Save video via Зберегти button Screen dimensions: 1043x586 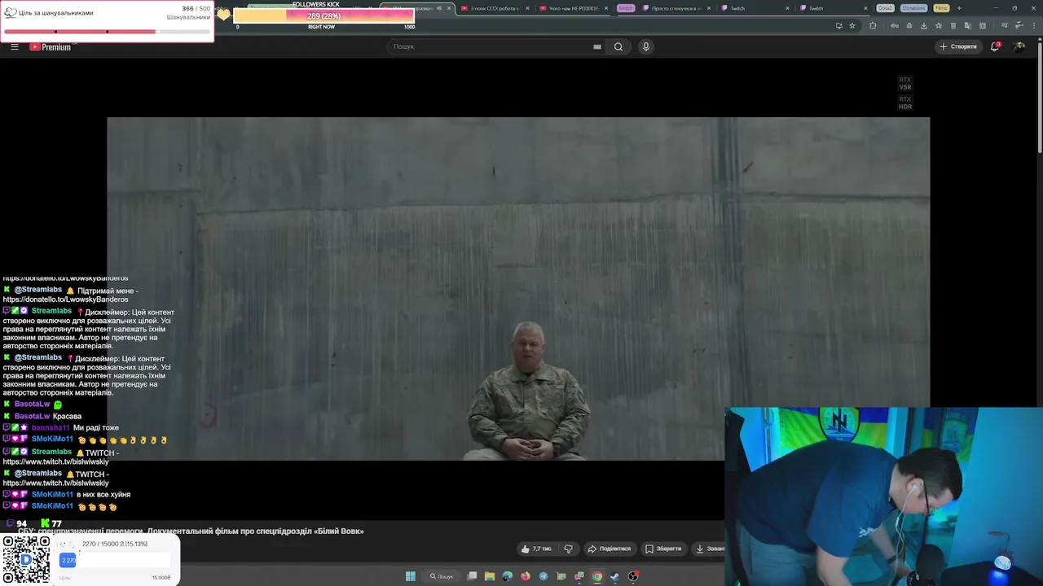pos(663,549)
